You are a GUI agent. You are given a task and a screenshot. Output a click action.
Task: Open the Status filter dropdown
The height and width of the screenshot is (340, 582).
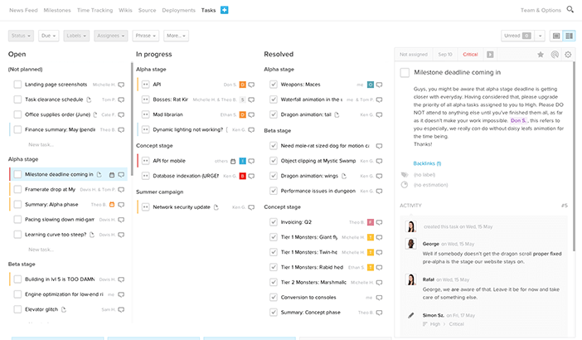pyautogui.click(x=21, y=36)
